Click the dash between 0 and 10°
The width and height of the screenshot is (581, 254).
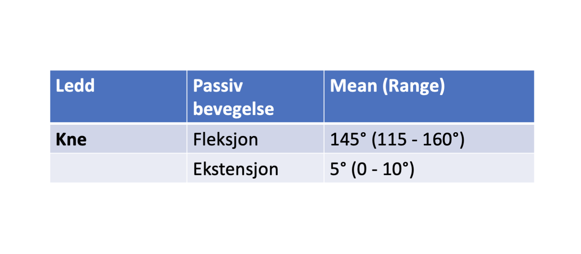tap(374, 170)
